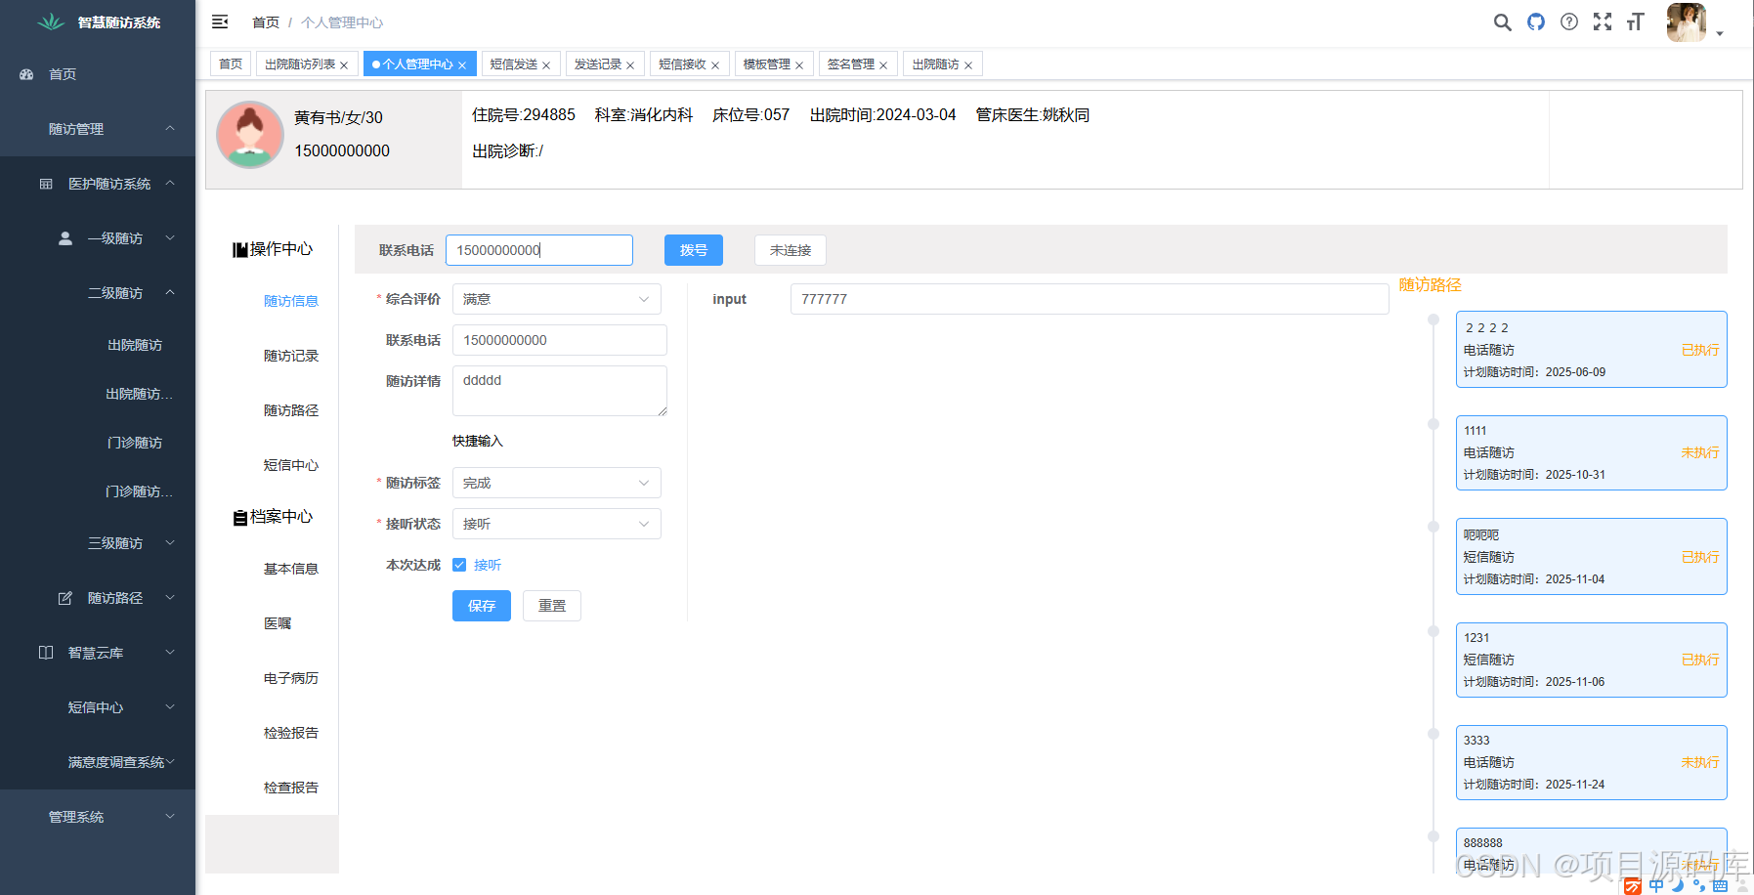Close the 模板管理 tab
Screen dimensions: 1754x895
(799, 65)
